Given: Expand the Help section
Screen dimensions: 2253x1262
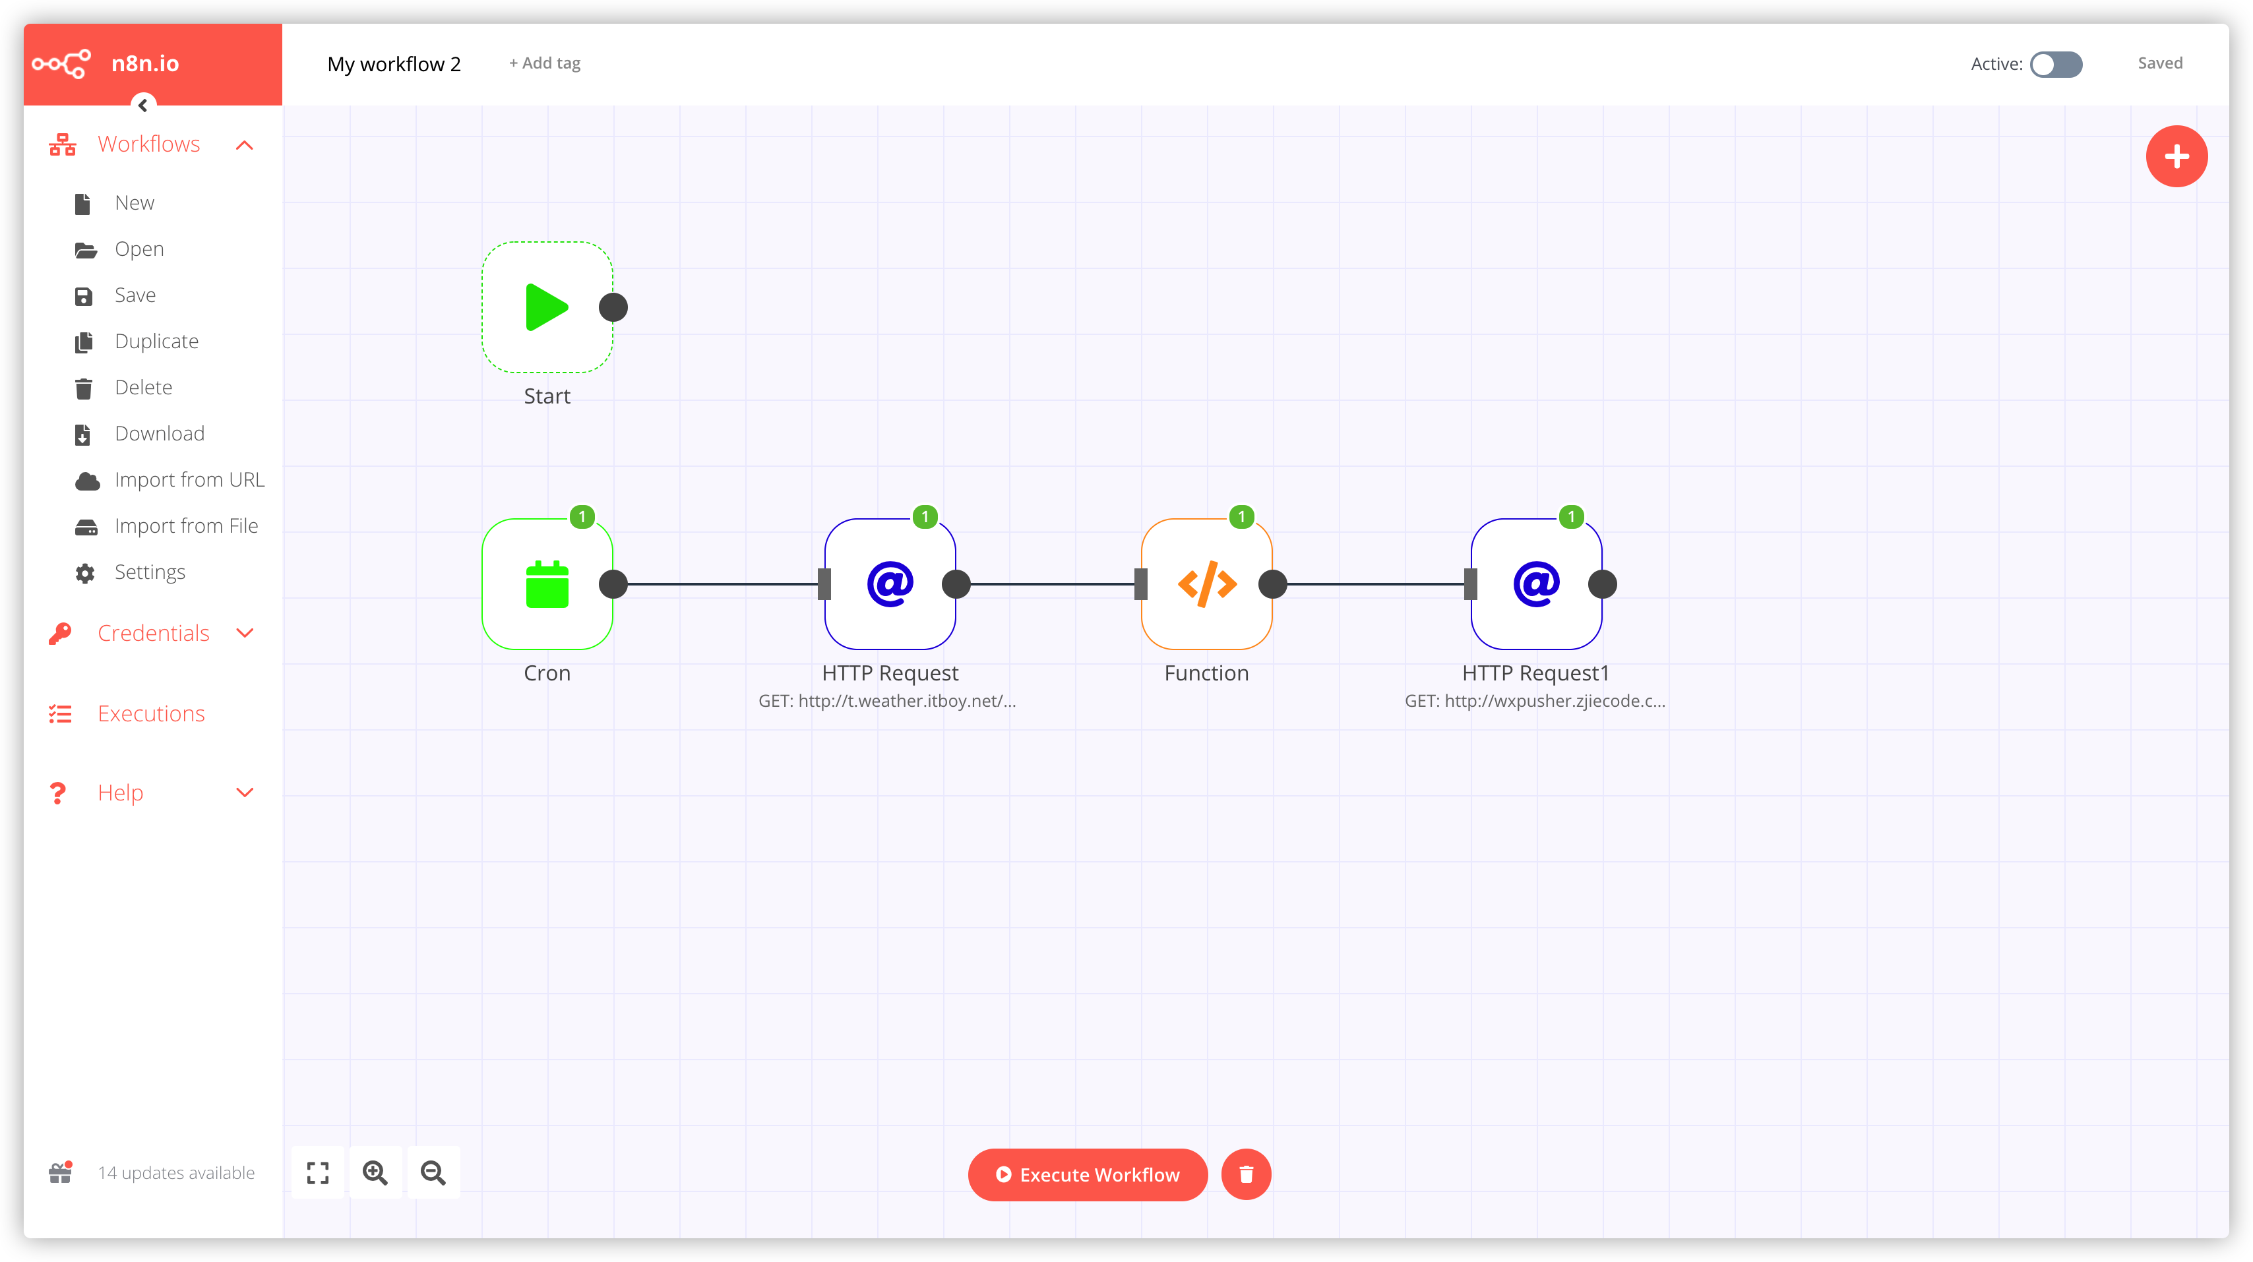Looking at the screenshot, I should [x=245, y=793].
